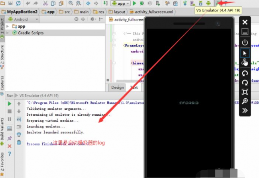
Task: Collapse the LinearLayout code fold marker
Action: tap(114, 63)
